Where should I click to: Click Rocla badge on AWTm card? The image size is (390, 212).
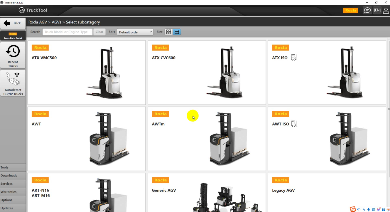[161, 114]
